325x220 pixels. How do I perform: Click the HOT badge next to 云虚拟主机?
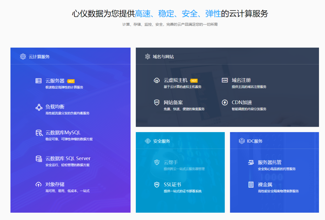point(194,81)
